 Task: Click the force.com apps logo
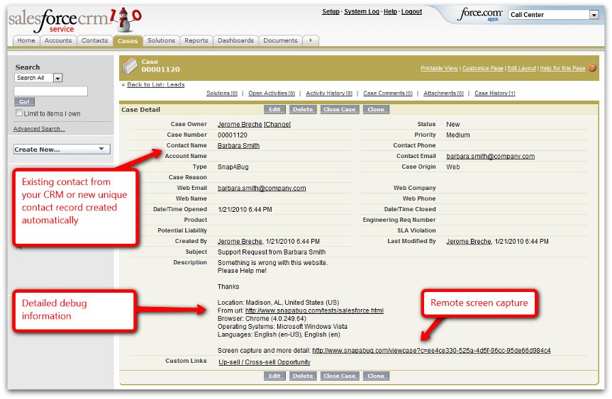tap(480, 14)
